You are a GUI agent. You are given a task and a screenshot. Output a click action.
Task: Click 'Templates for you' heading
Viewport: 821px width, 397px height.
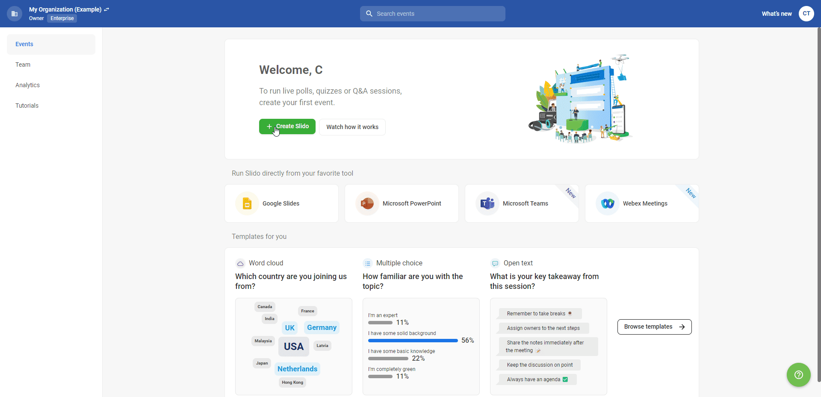click(259, 237)
